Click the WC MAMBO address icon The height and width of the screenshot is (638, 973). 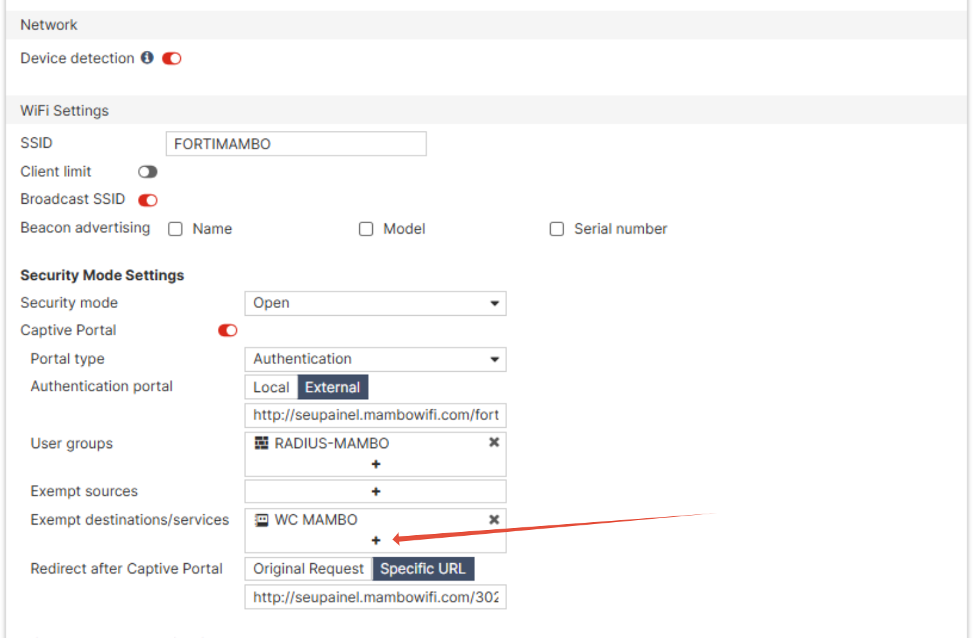(261, 520)
